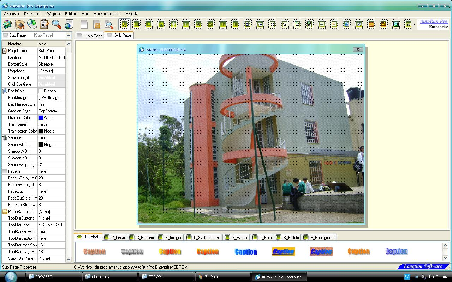Click the ShadowColor Negro color swatch
The width and height of the screenshot is (452, 282).
41,145
